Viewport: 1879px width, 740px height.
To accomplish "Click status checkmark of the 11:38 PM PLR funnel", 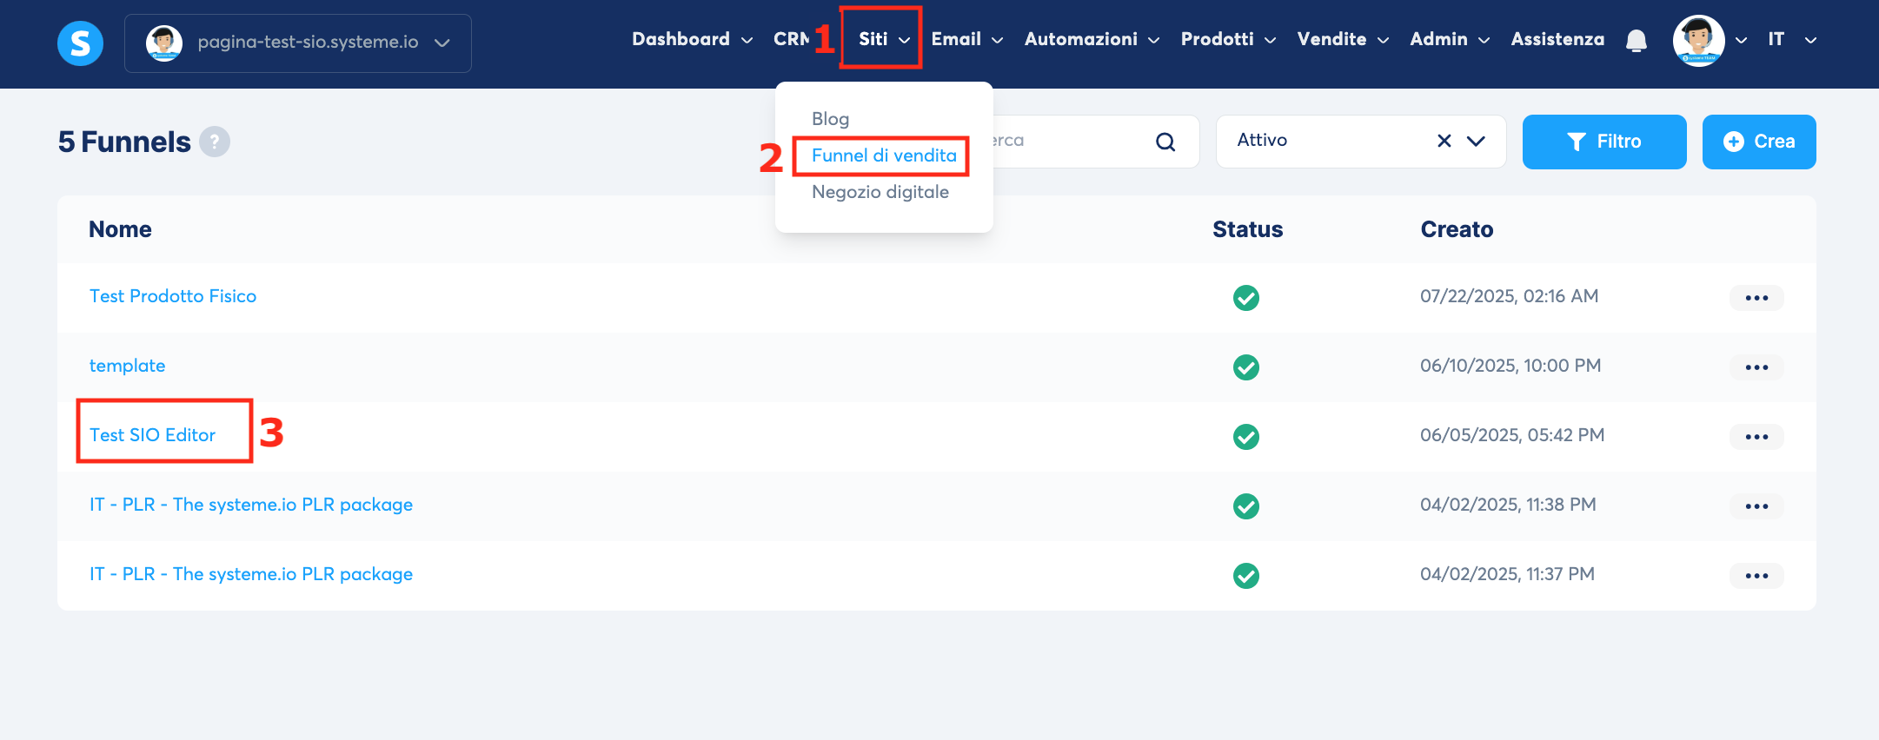I will (x=1246, y=506).
